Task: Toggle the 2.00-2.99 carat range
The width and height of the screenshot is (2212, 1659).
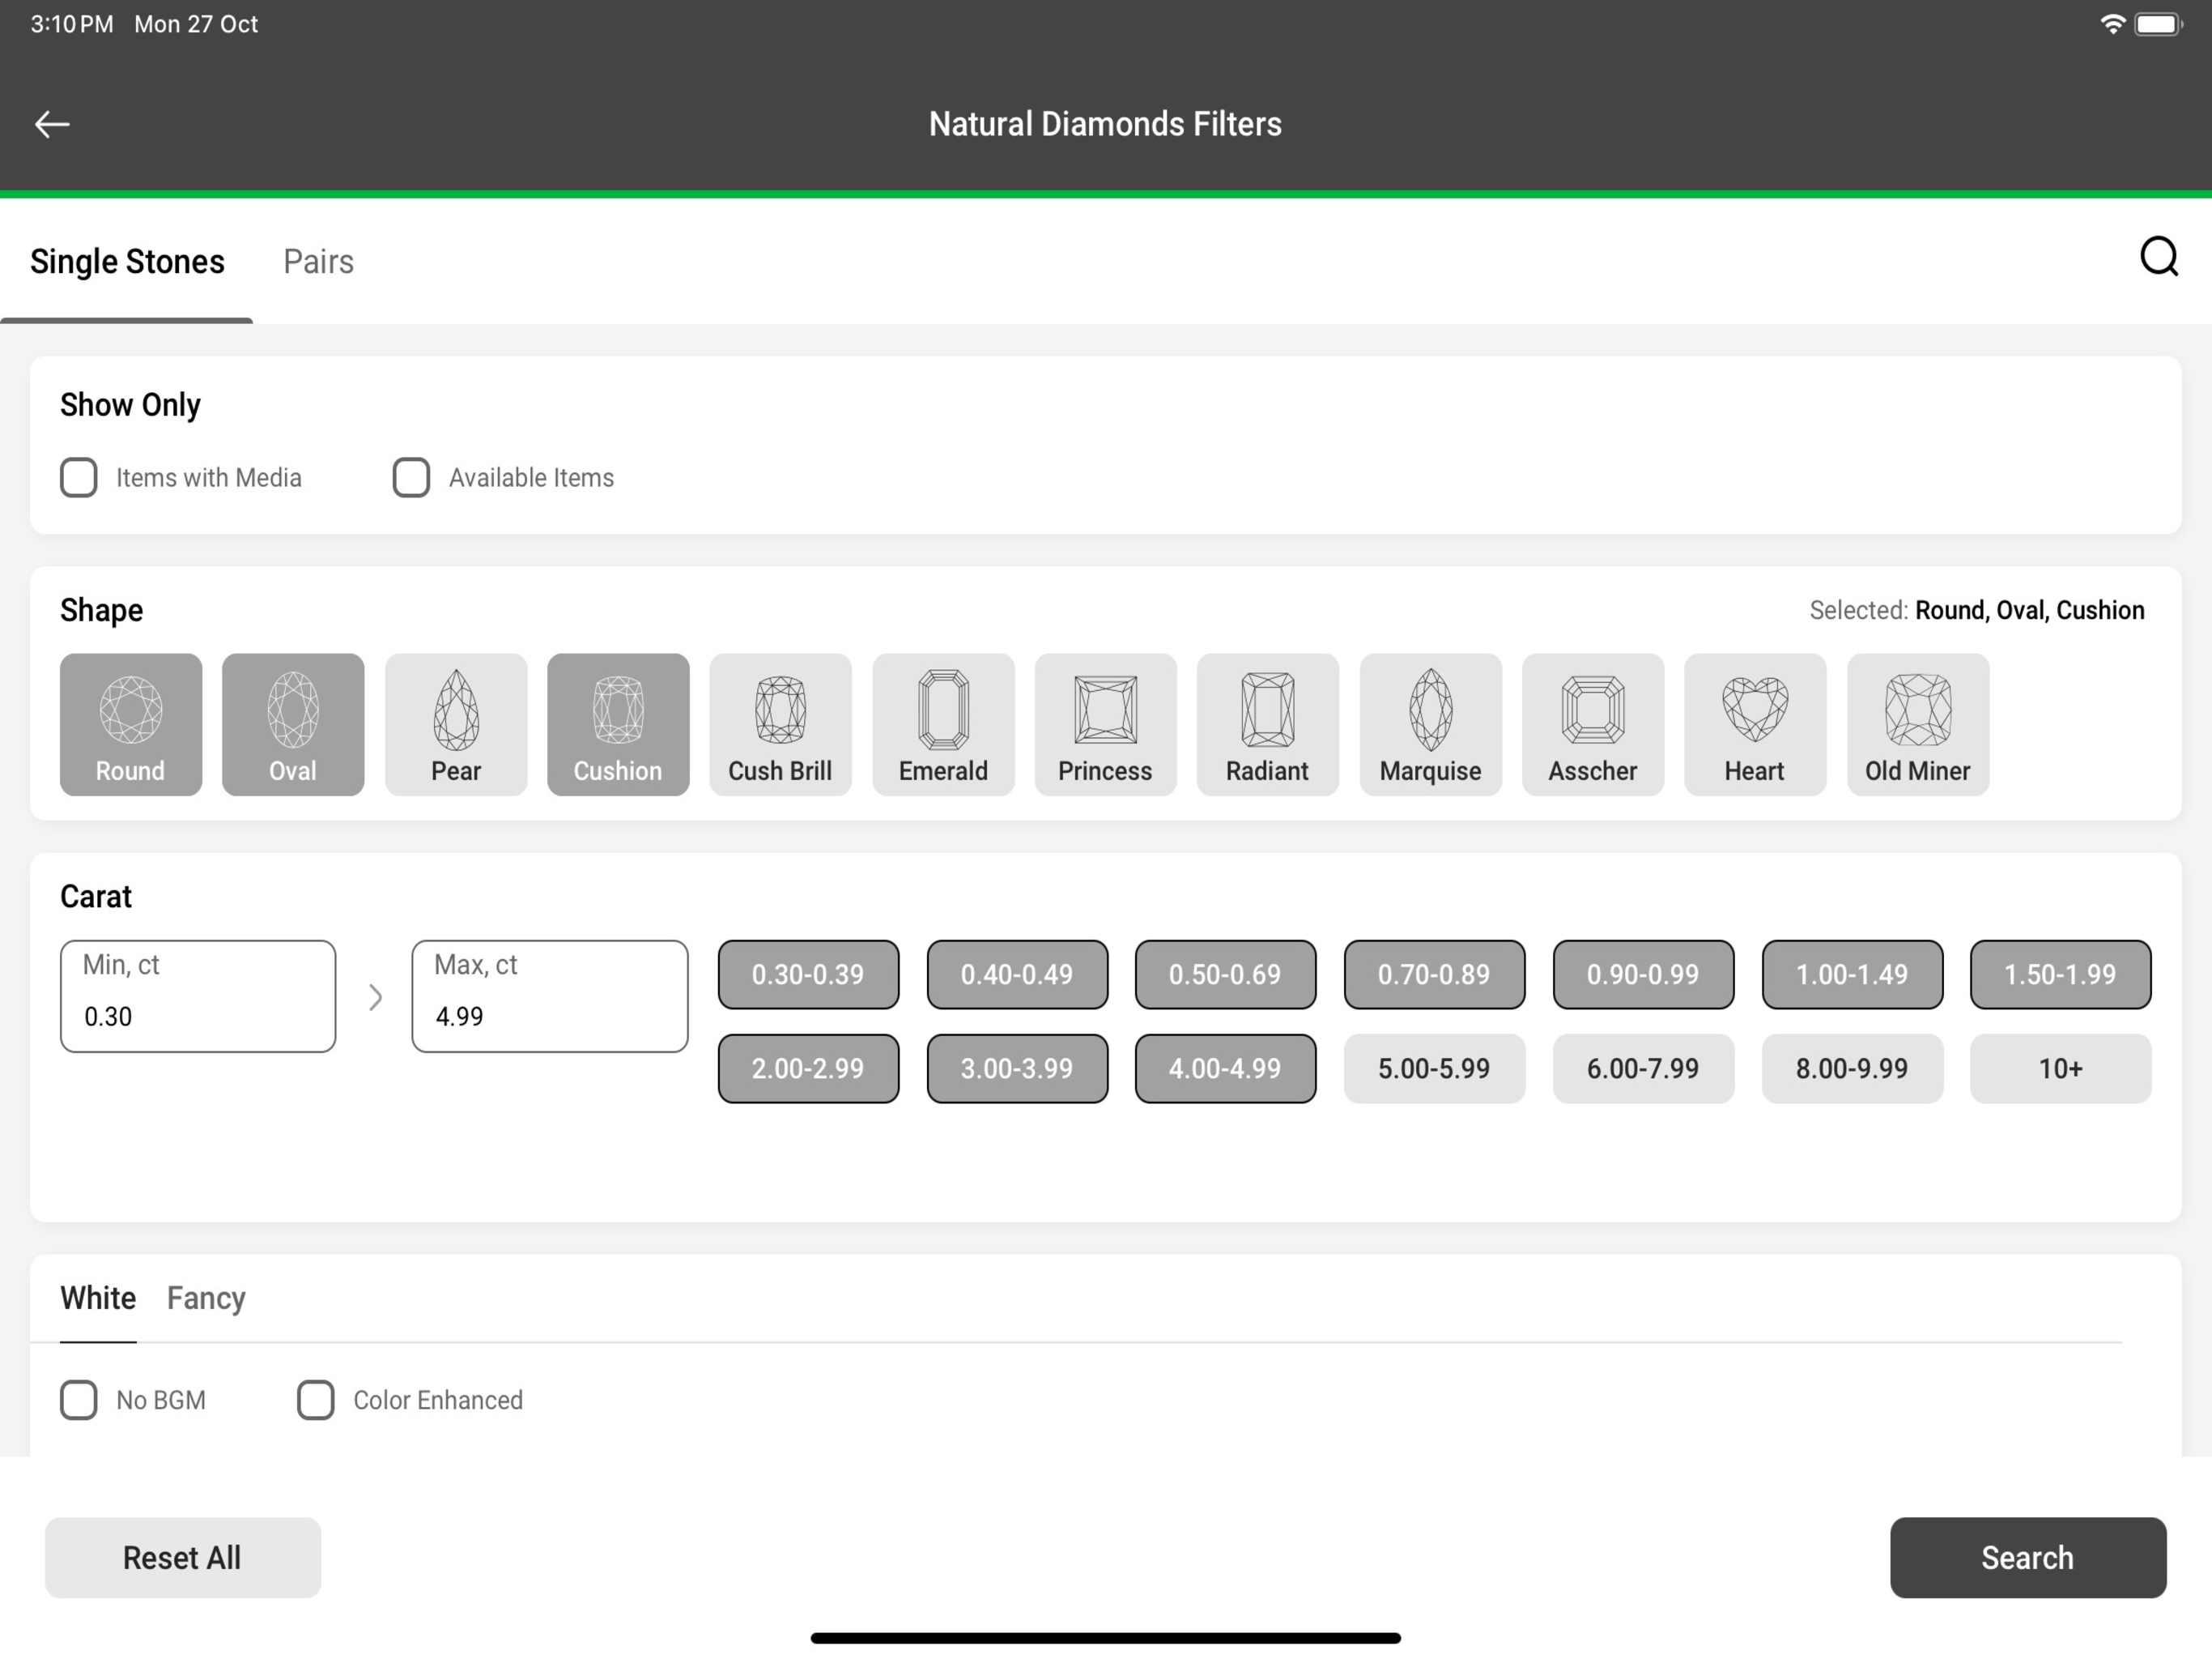Action: pos(808,1068)
